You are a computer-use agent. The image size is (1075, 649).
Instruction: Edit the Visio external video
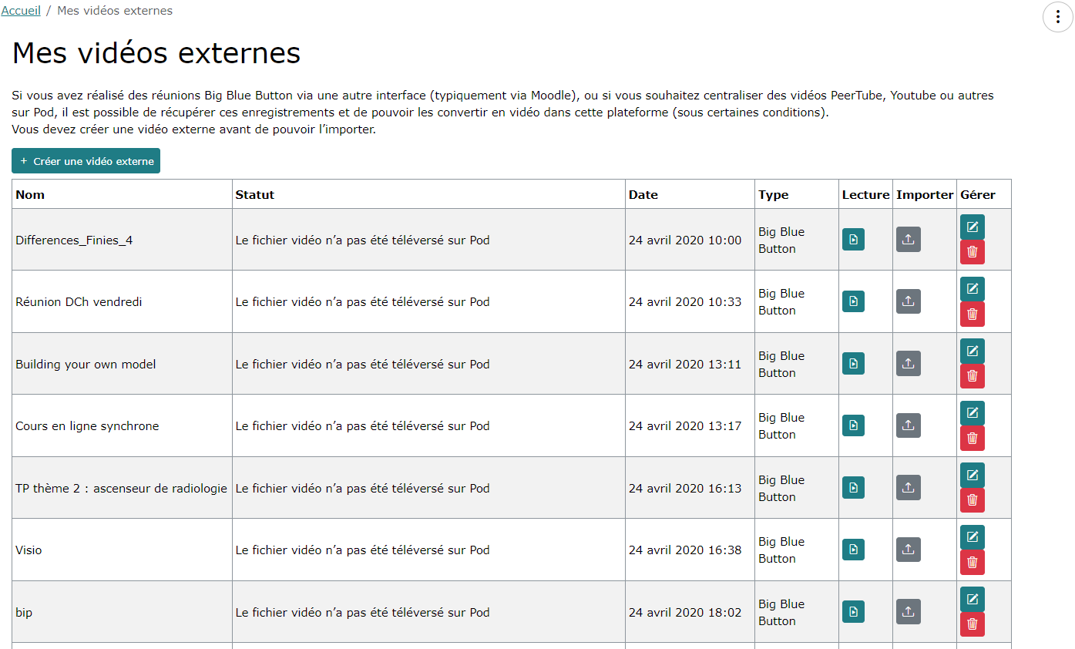point(972,537)
